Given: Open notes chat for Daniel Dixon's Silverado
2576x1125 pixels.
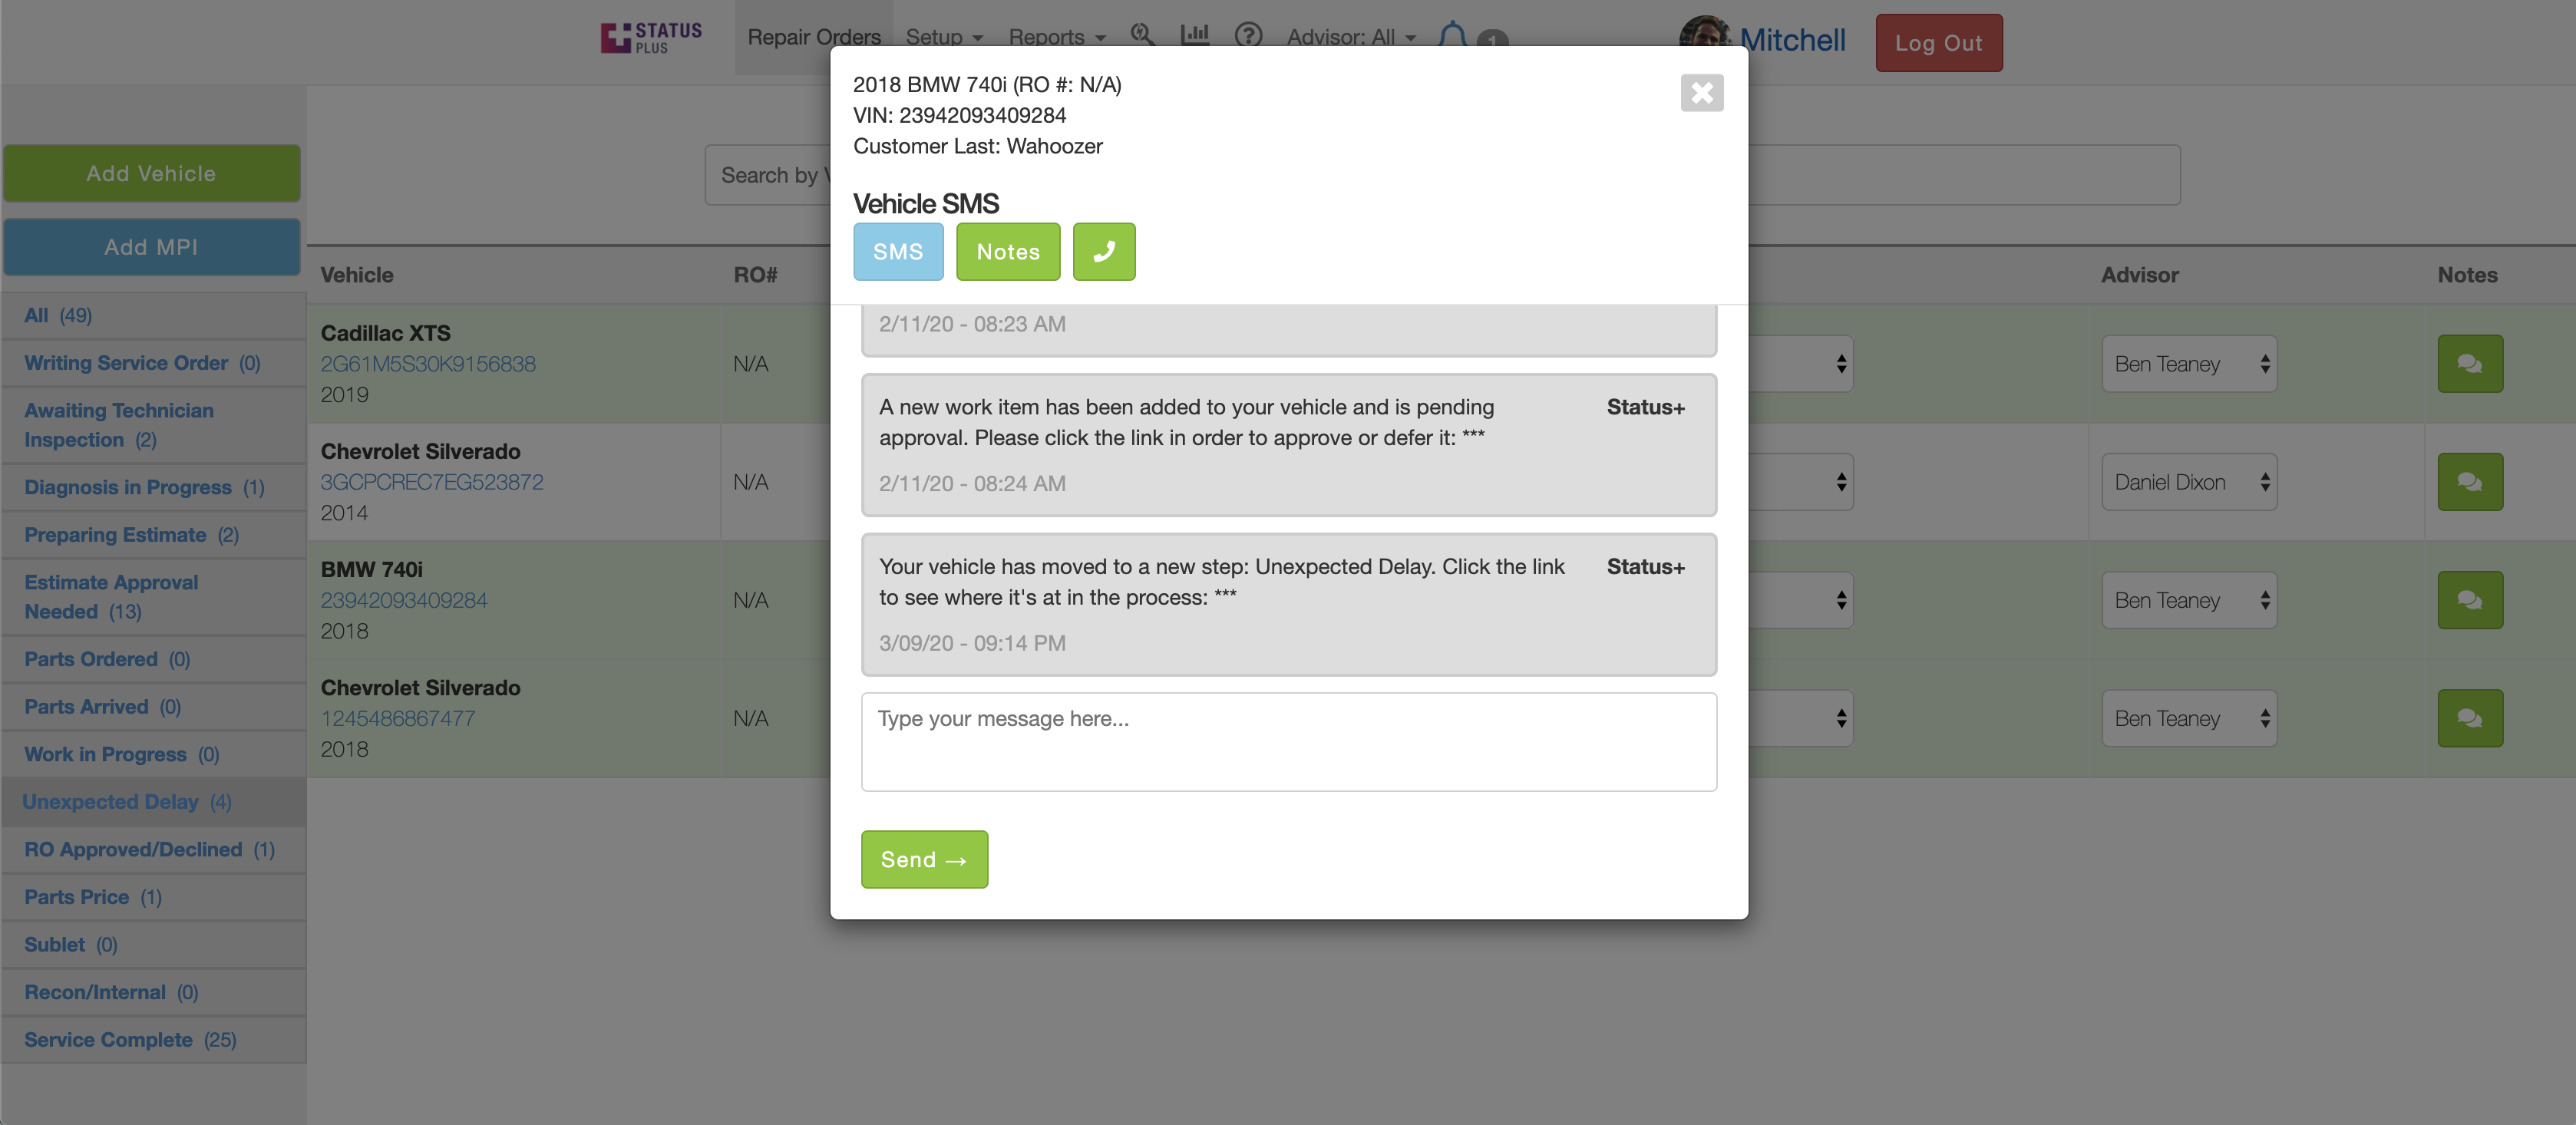Looking at the screenshot, I should click(x=2469, y=482).
